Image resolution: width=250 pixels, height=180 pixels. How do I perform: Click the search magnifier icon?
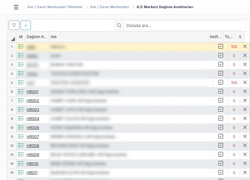coord(119,25)
